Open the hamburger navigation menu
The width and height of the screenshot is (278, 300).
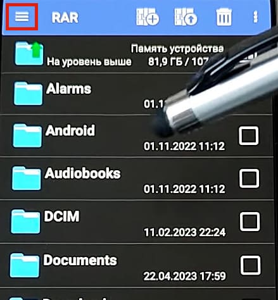coord(22,16)
